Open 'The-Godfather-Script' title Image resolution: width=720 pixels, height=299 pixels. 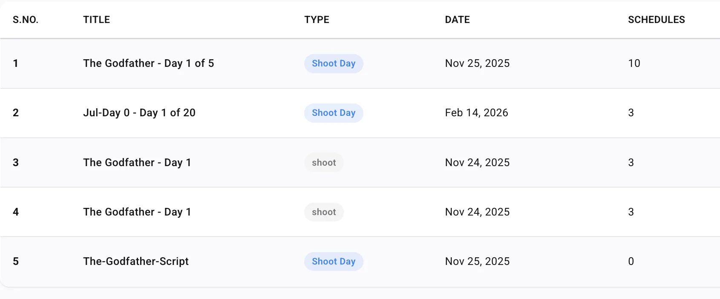coord(136,262)
